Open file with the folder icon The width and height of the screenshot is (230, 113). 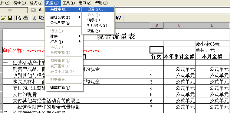(3, 18)
